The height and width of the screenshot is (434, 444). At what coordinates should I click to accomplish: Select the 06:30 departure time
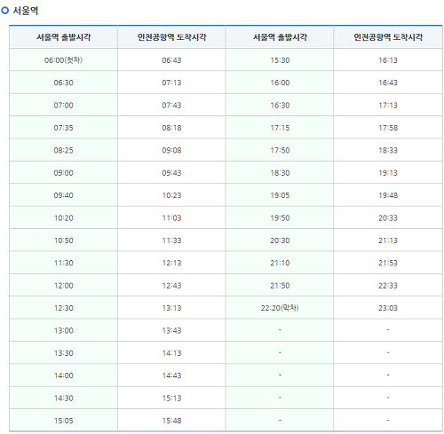pos(64,83)
